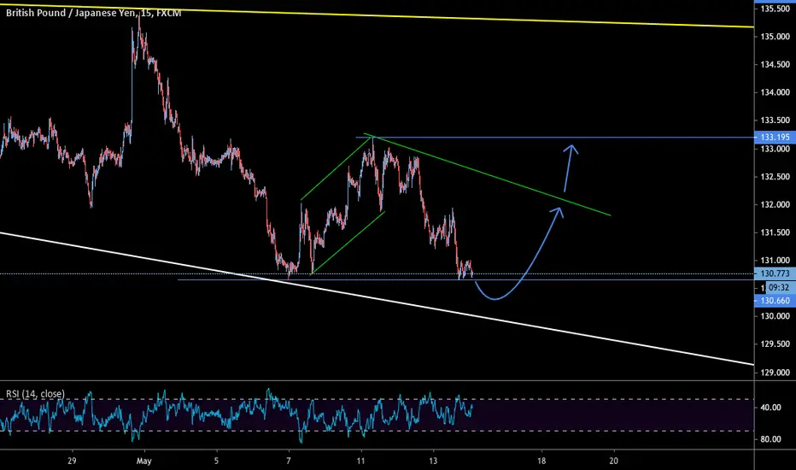Click the 09:32 bar countdown label
The image size is (796, 470).
[778, 288]
